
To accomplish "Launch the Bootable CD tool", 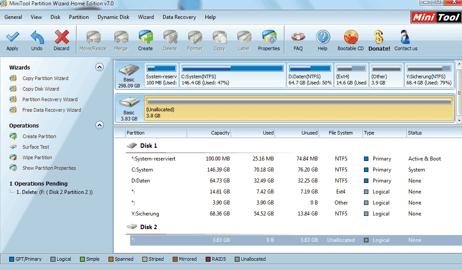I will coord(351,37).
